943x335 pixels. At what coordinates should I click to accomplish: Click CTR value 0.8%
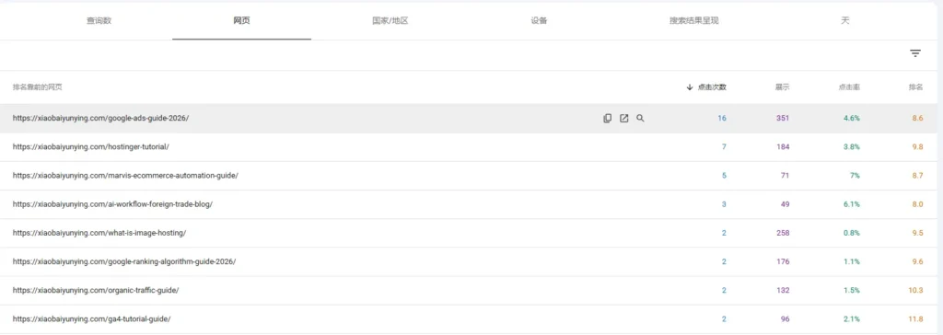[x=852, y=233]
